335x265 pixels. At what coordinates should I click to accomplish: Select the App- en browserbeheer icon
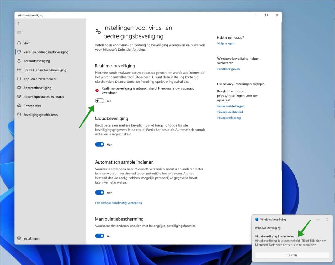(x=19, y=79)
